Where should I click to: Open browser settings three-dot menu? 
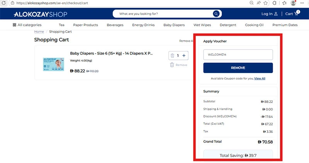[x=302, y=3]
